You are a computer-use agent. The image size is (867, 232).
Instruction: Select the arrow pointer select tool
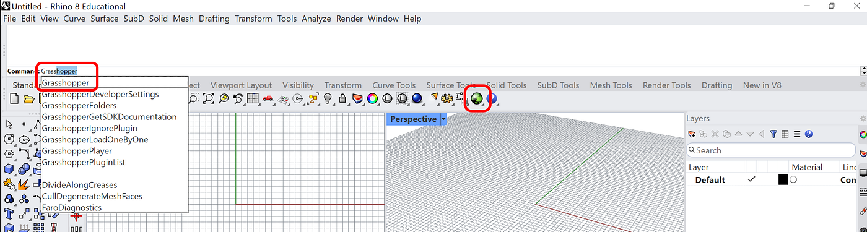click(x=9, y=124)
